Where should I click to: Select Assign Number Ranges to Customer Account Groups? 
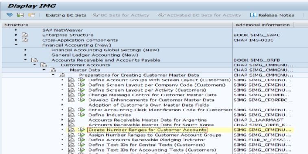pos(155,135)
